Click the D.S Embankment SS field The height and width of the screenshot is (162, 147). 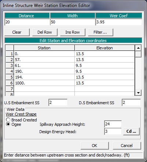tap(131, 102)
